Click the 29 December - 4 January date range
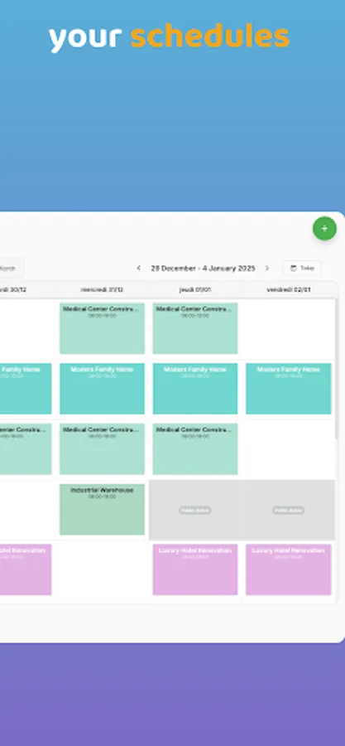This screenshot has width=345, height=746. pos(203,269)
